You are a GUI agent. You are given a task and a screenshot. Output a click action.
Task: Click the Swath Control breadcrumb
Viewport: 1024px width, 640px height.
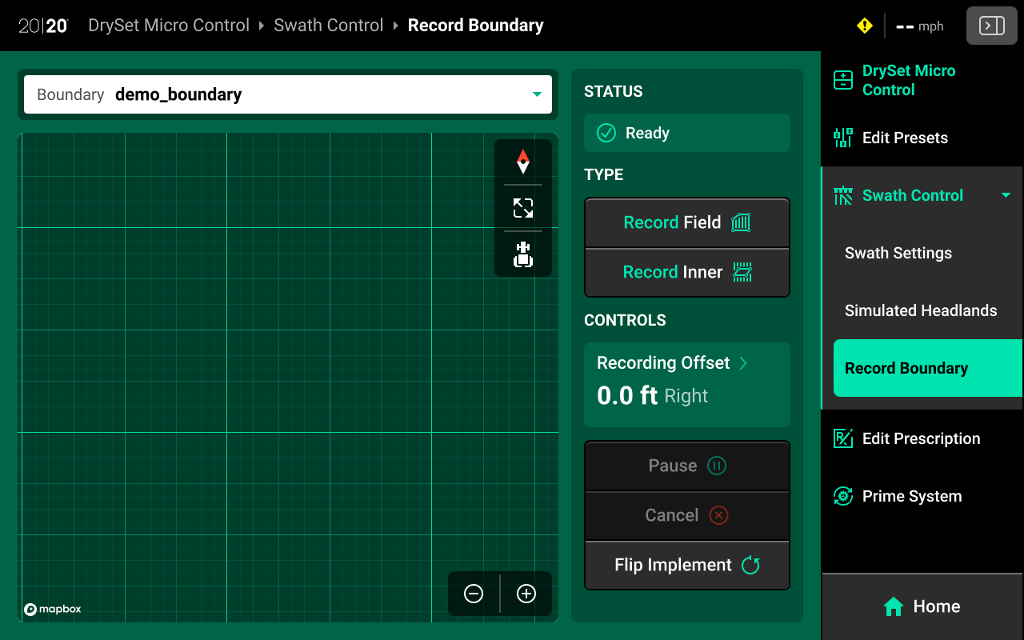pyautogui.click(x=328, y=26)
